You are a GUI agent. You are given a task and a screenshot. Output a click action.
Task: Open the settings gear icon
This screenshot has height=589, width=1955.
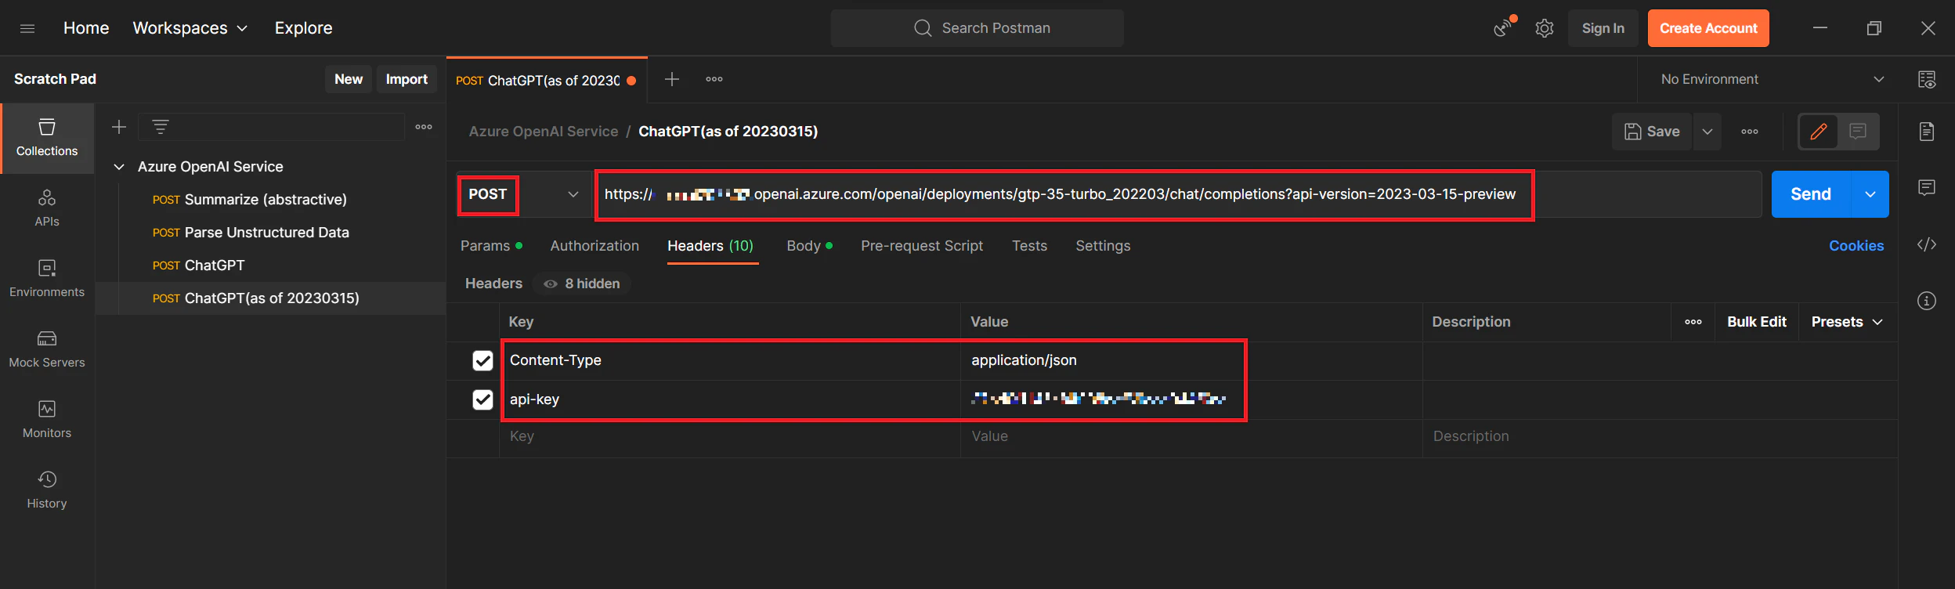click(x=1545, y=28)
